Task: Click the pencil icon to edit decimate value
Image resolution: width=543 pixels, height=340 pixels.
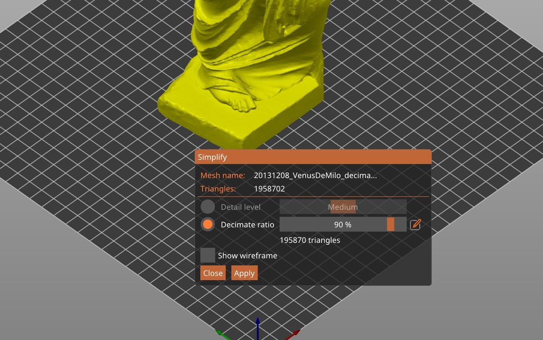Action: pos(415,224)
